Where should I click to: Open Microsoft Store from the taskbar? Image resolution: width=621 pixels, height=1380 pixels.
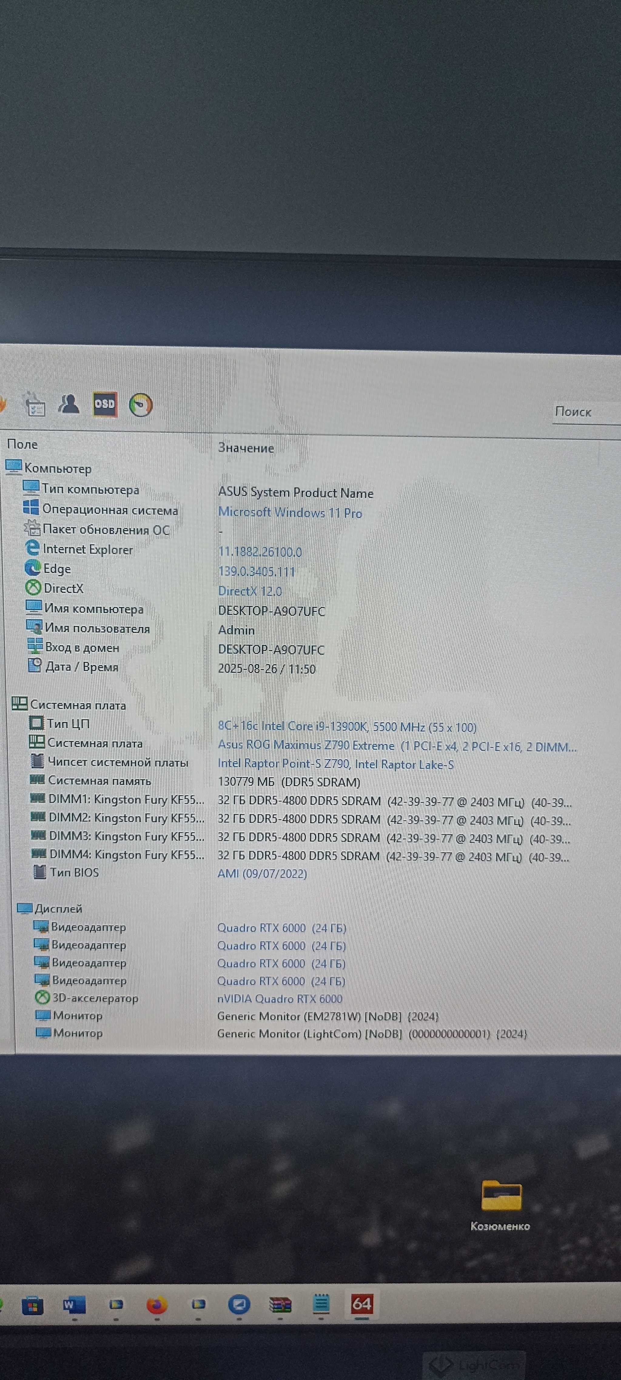32,1305
